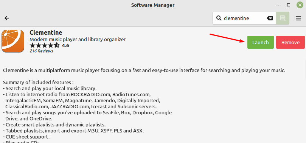Minimize the Software Manager window

[277, 5]
